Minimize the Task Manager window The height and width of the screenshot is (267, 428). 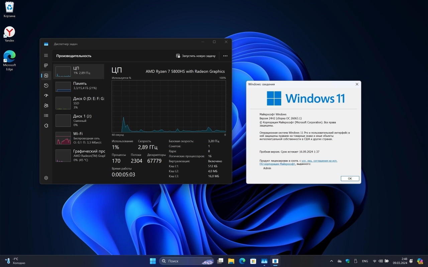(203, 42)
